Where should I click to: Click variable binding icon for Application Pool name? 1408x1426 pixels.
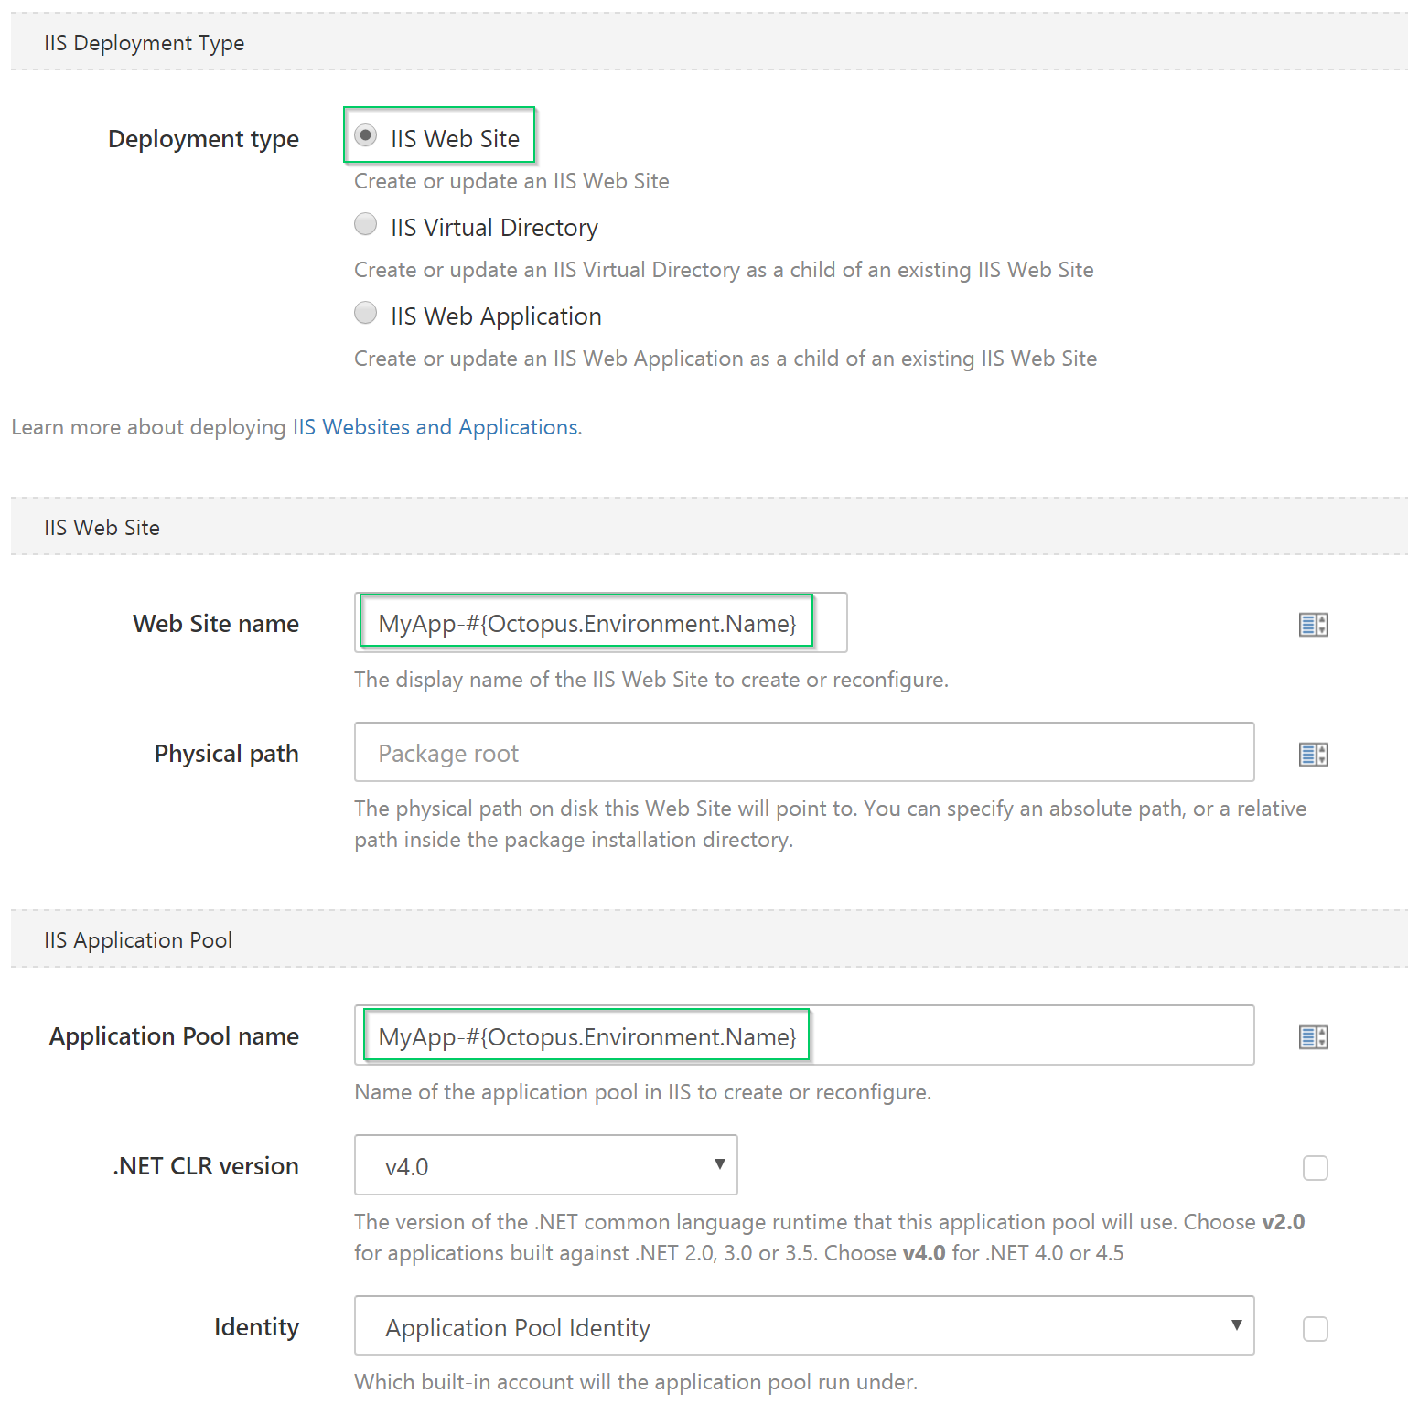pos(1313,1037)
